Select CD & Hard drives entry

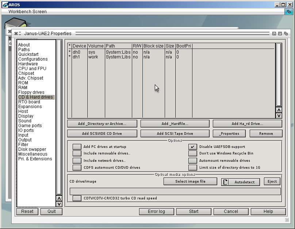(35, 97)
